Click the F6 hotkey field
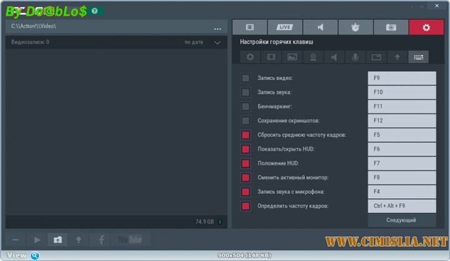450x261 pixels. tap(402, 149)
